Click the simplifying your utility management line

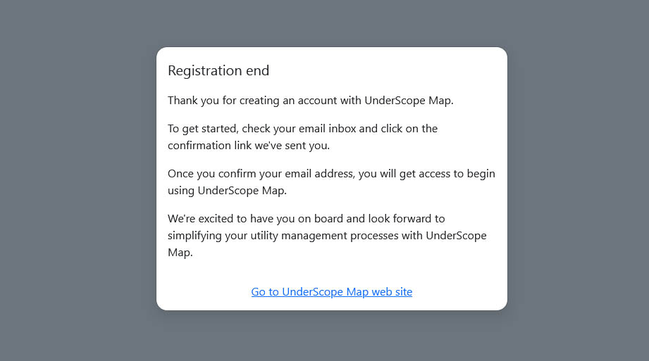tap(327, 236)
